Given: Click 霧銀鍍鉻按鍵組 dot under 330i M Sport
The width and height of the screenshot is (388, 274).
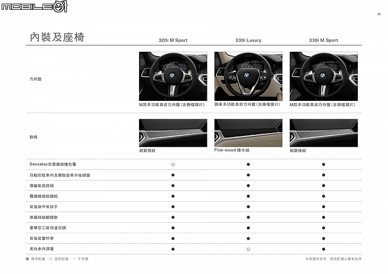Looking at the screenshot, I should [324, 196].
